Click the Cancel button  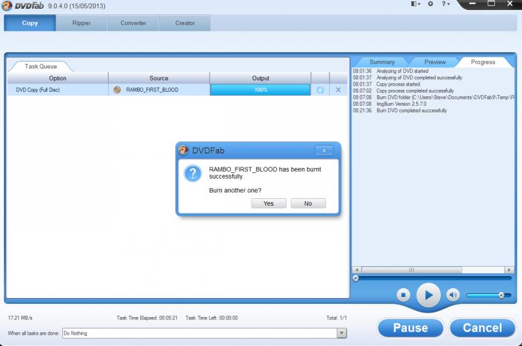point(482,328)
